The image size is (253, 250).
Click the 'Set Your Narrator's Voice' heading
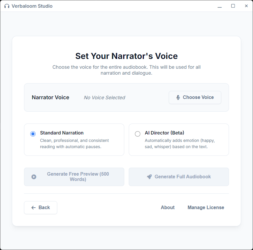point(126,56)
